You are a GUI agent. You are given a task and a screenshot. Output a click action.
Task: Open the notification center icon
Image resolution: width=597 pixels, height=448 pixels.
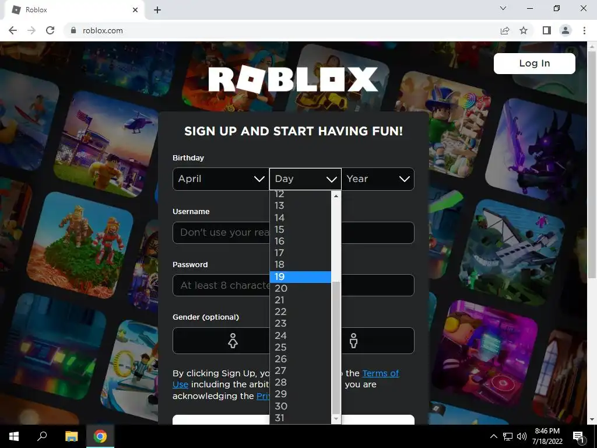tap(578, 436)
